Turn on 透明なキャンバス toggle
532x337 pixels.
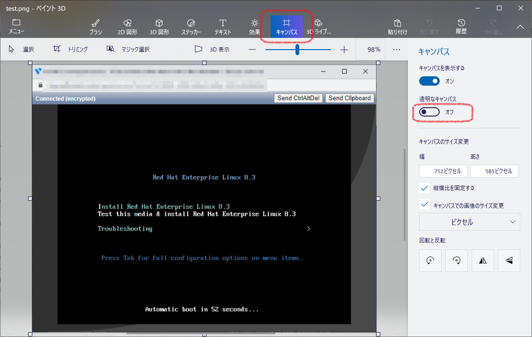[x=429, y=112]
